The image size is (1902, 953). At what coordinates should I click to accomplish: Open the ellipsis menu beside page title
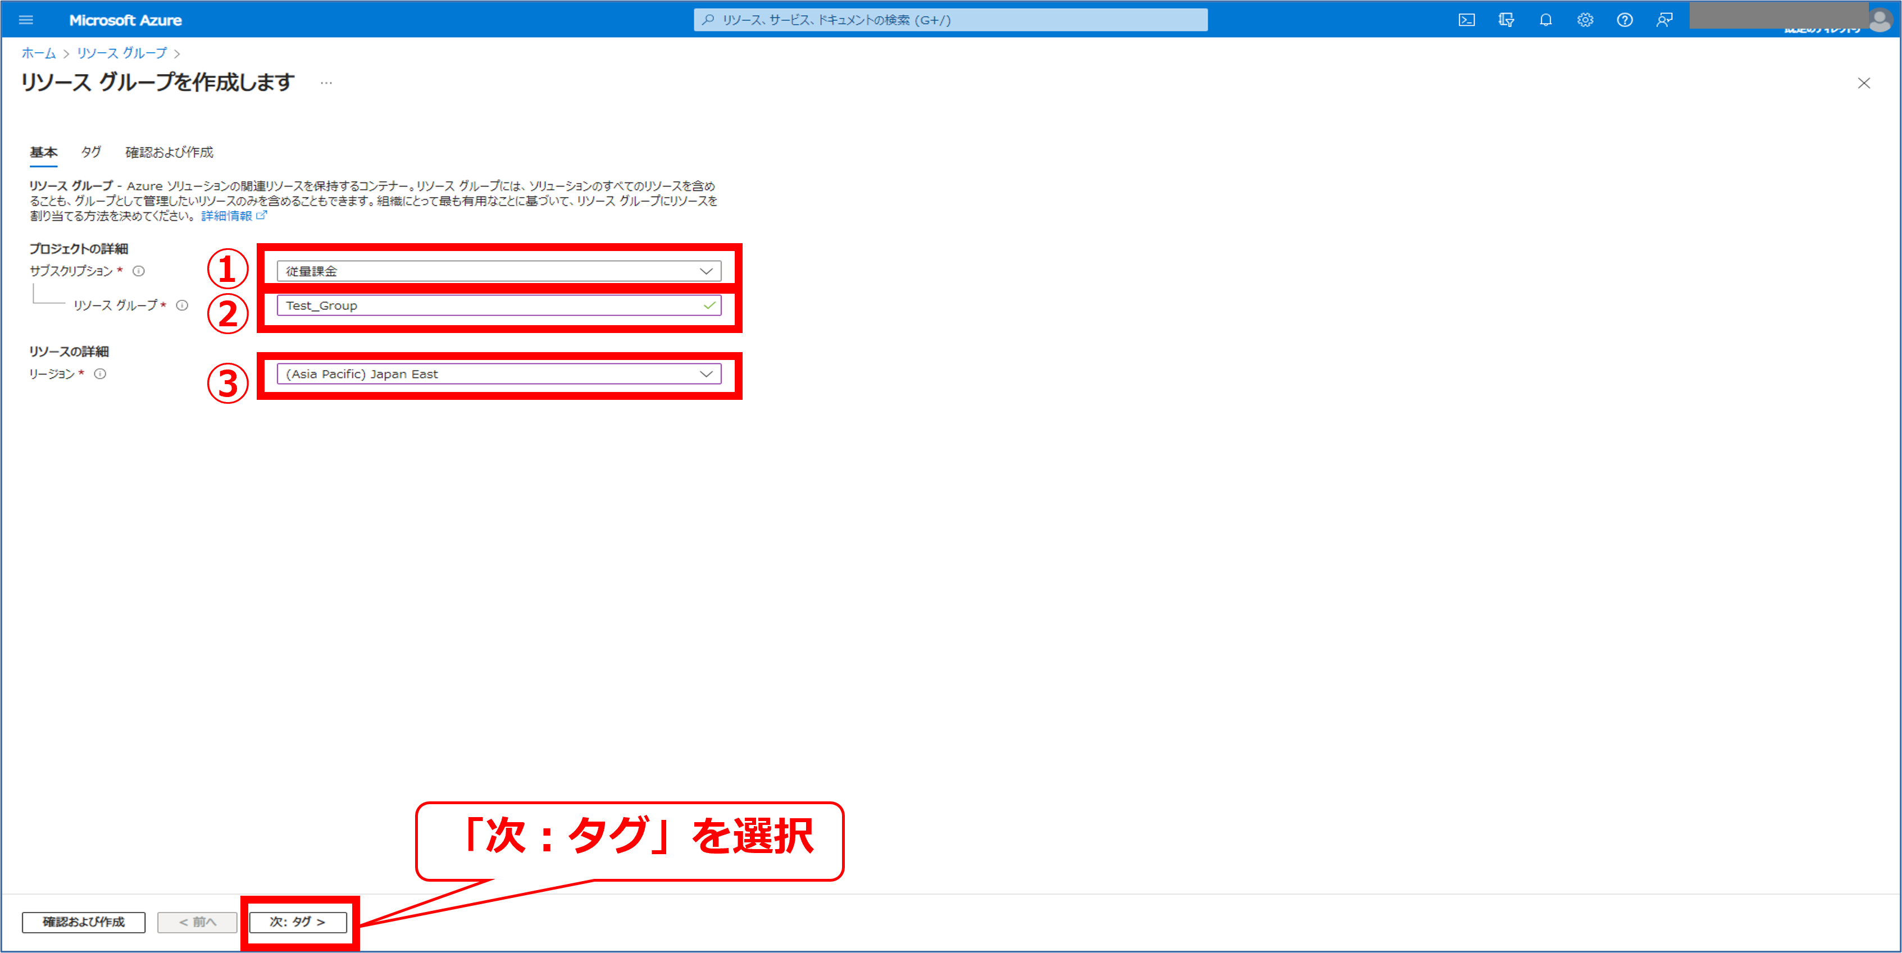tap(326, 83)
